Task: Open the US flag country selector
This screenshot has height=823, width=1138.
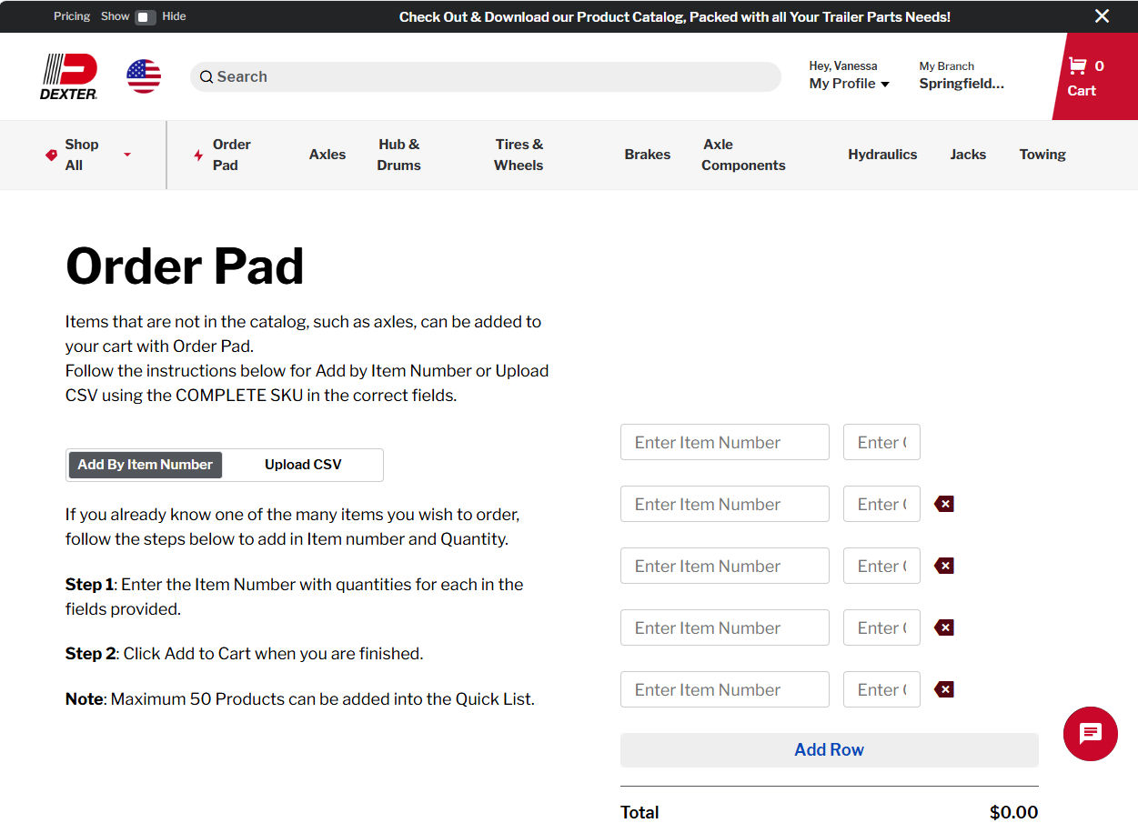Action: point(144,76)
